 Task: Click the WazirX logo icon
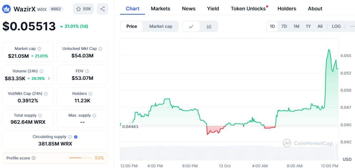pyautogui.click(x=7, y=9)
